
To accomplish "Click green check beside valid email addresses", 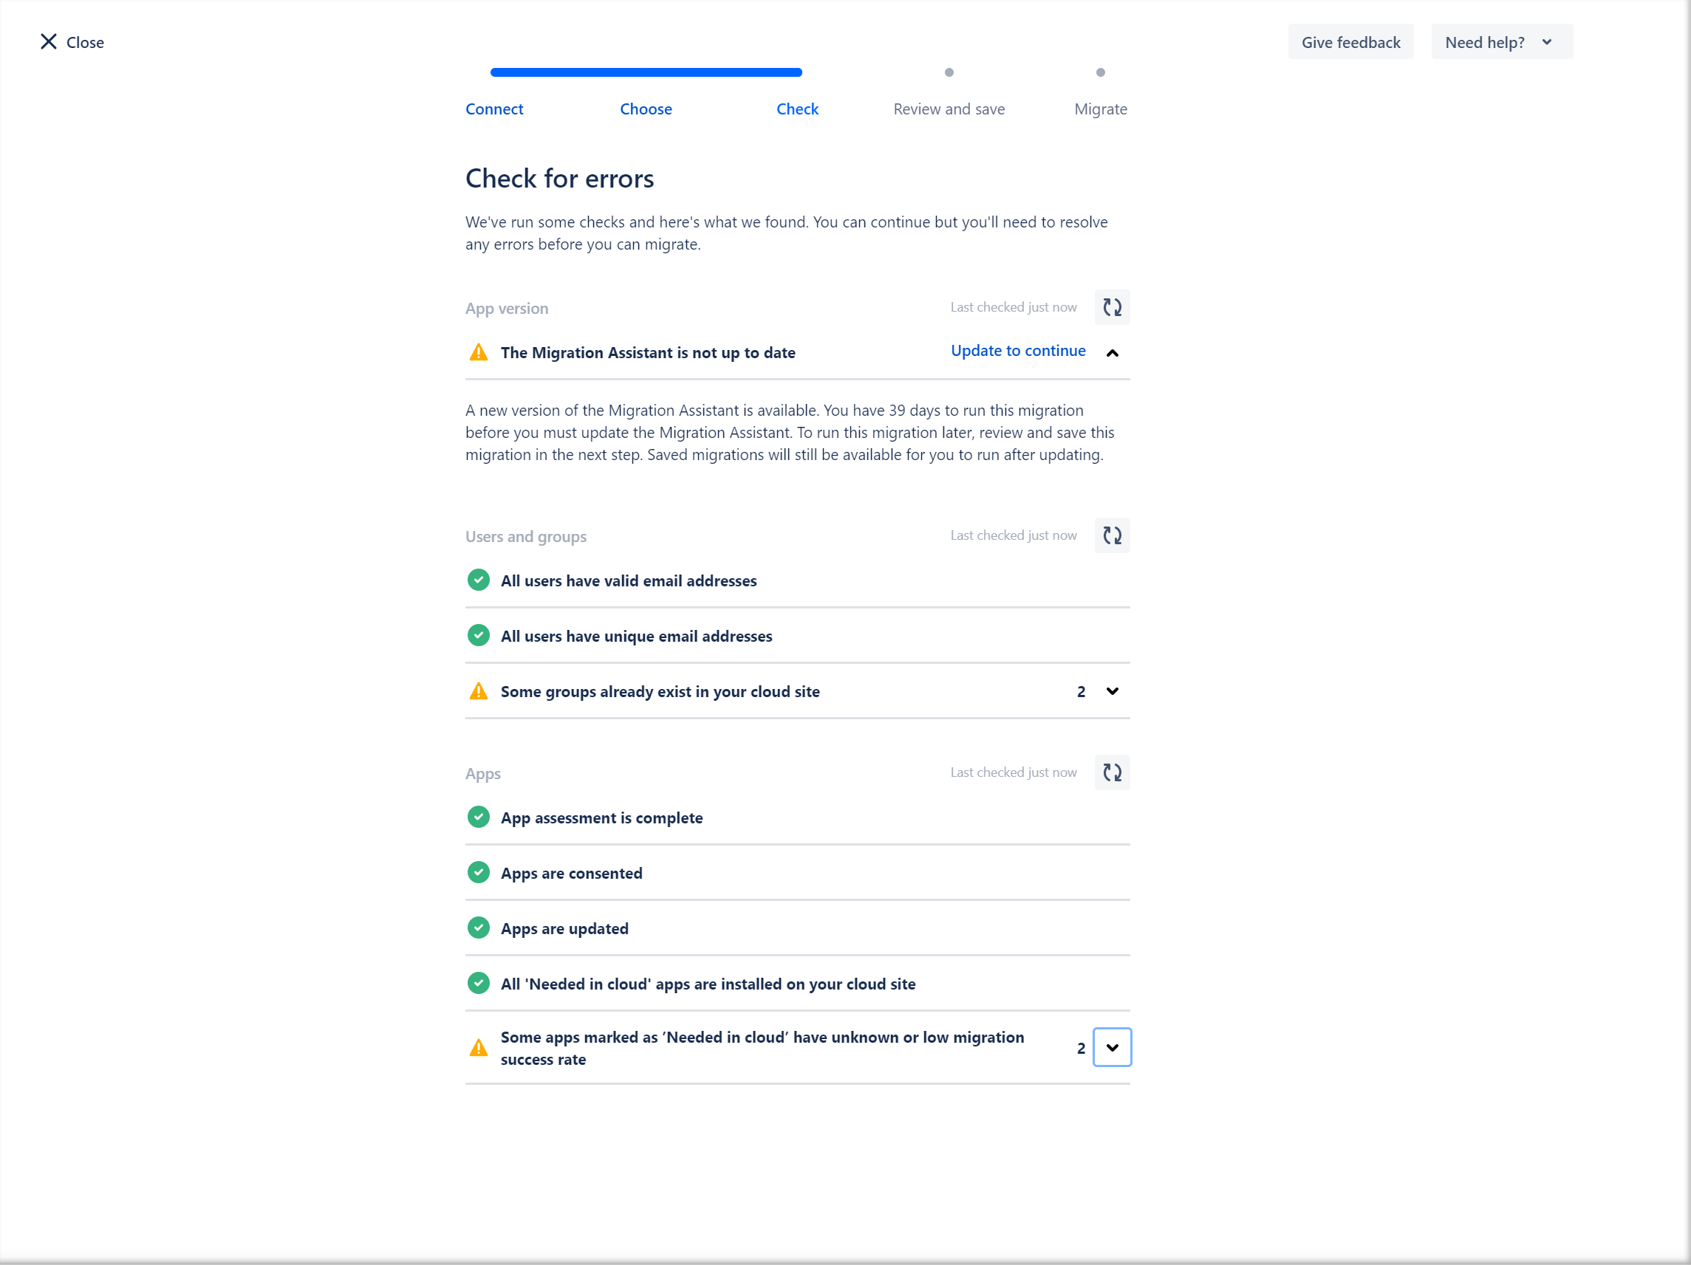I will [479, 580].
